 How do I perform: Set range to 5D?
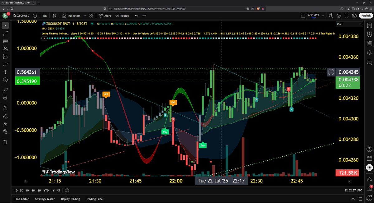click(22, 190)
